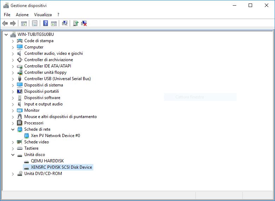This screenshot has height=201, width=275.
Task: Open the Azione menu
Action: click(22, 15)
